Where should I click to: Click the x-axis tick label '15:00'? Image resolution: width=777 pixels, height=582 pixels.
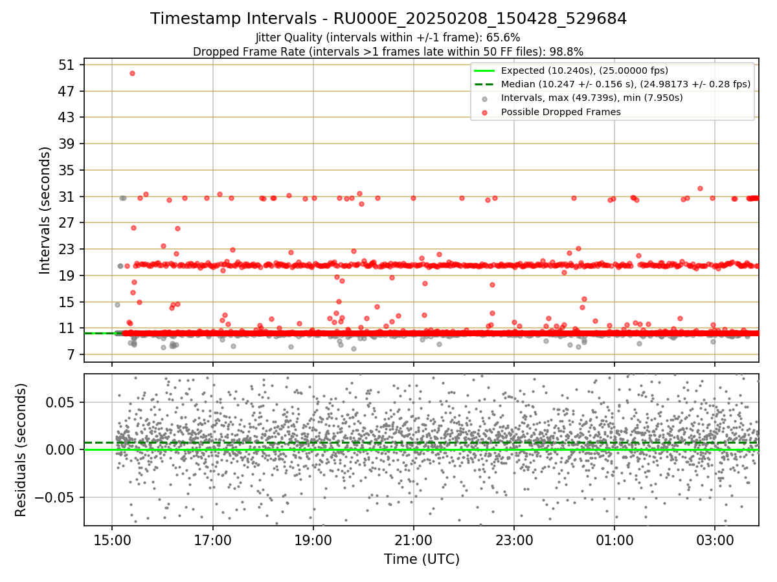click(113, 541)
